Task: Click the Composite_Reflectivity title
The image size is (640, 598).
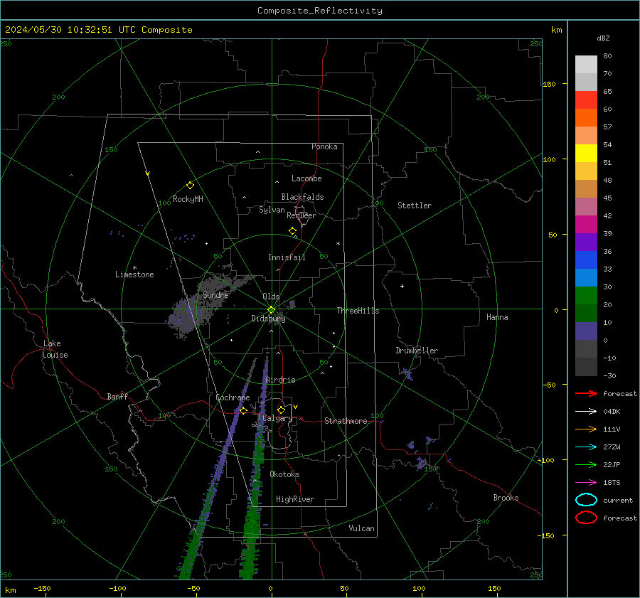Action: [x=320, y=11]
